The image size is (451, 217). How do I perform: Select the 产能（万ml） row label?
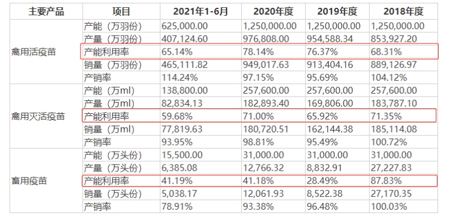(x=109, y=91)
